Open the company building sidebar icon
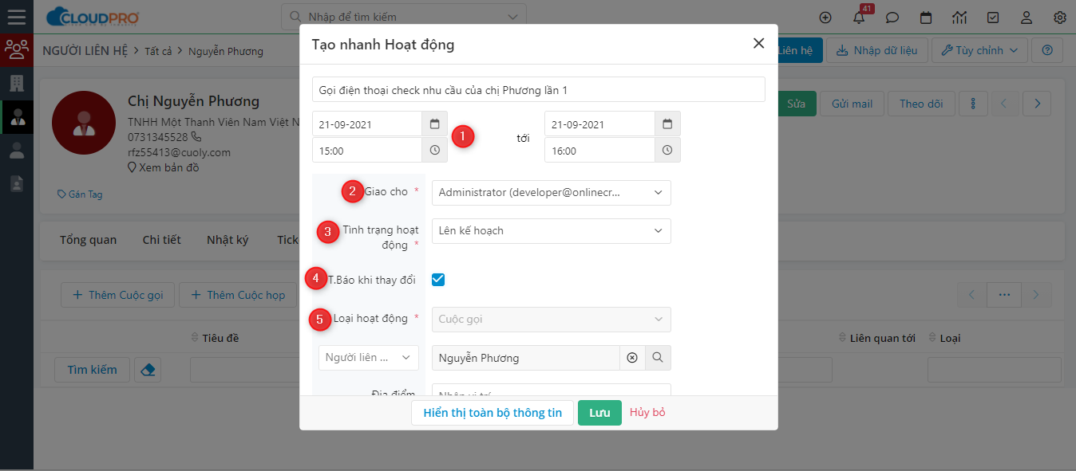 (16, 83)
